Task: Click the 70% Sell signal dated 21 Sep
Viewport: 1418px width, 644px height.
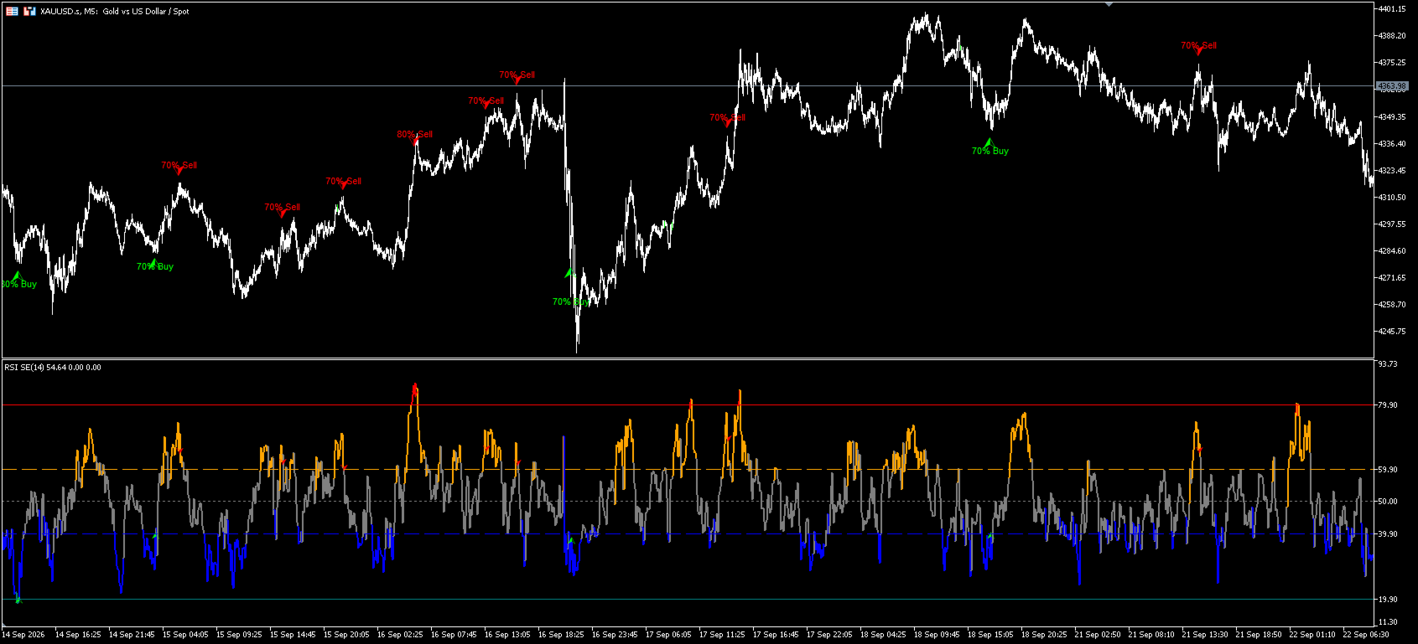Action: (x=1198, y=46)
